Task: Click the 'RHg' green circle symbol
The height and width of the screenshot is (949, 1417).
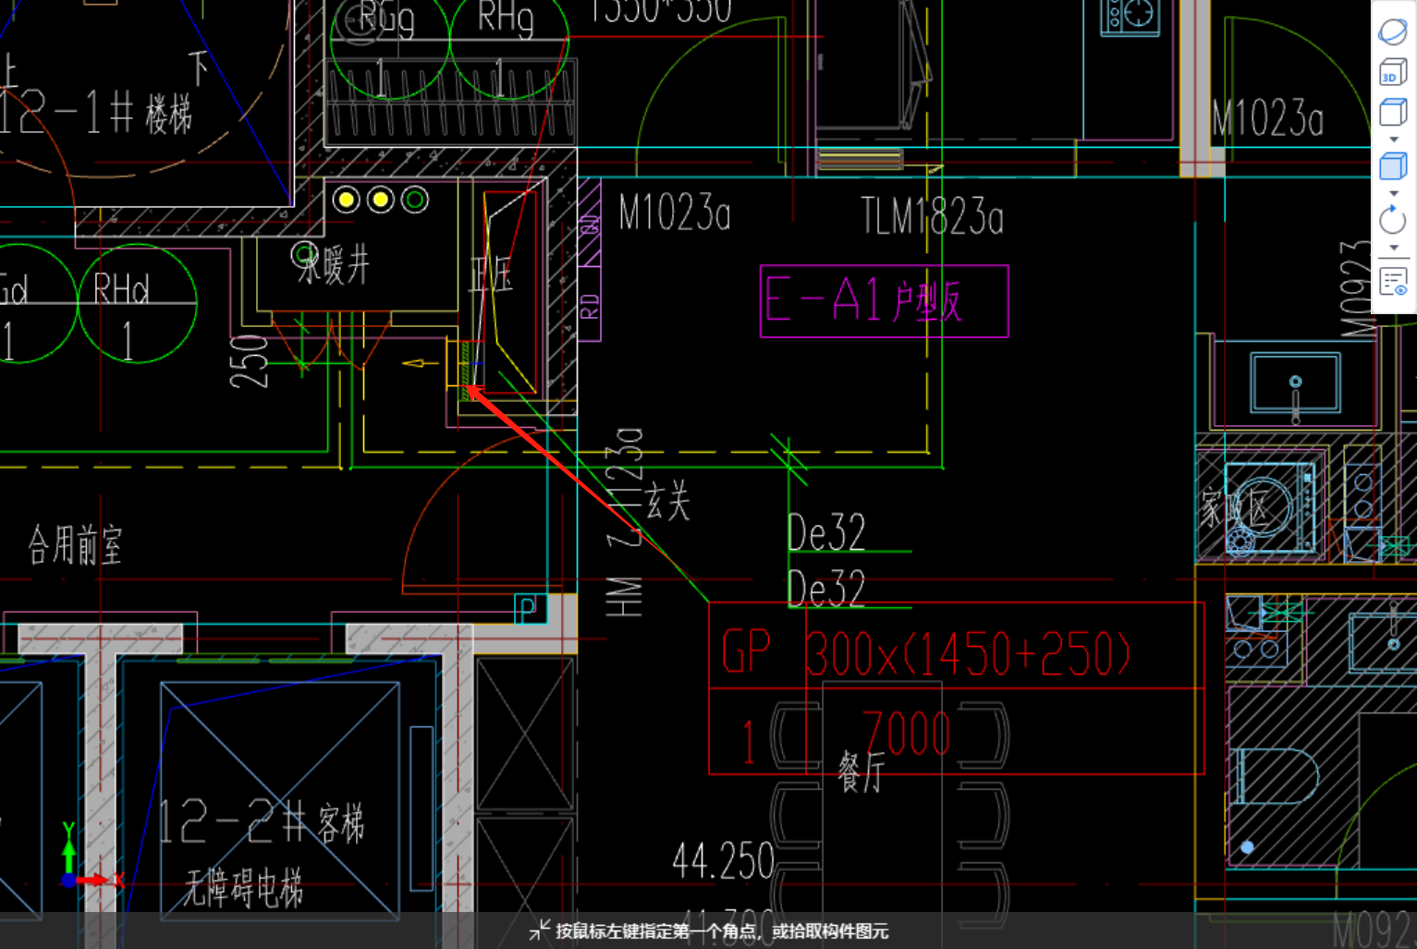Action: coord(509,40)
